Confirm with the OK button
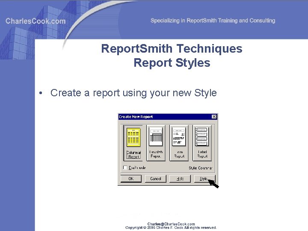308x231 pixels. pos(131,178)
